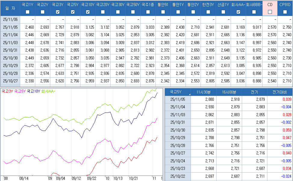The height and width of the screenshot is (181, 293).
Task: Click the 전기대비 column header
Action: (280, 92)
